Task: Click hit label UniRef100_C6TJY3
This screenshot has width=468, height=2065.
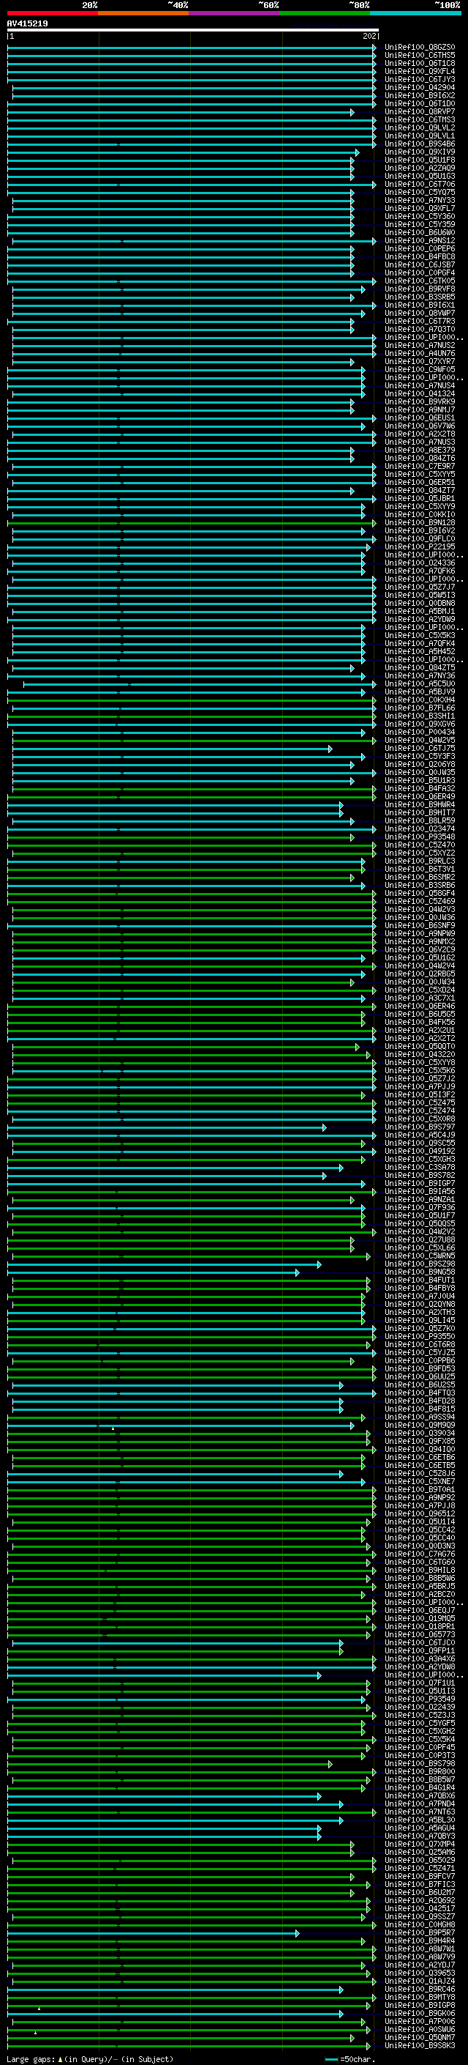Action: (420, 79)
